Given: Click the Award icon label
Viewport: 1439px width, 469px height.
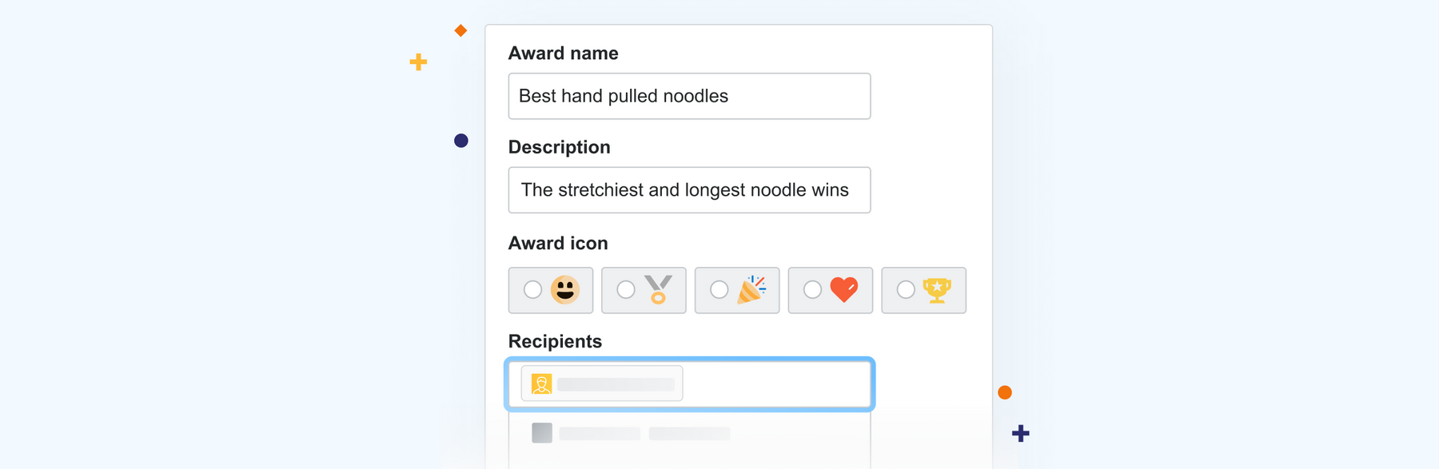Looking at the screenshot, I should click(x=558, y=243).
